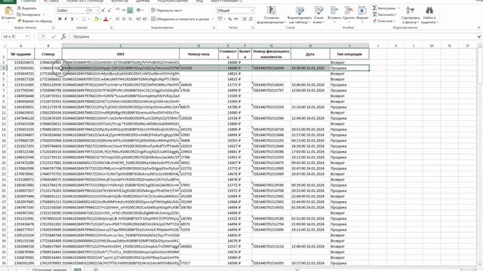The width and height of the screenshot is (483, 271).
Task: Click the increase decimal icon
Action: (x=245, y=19)
